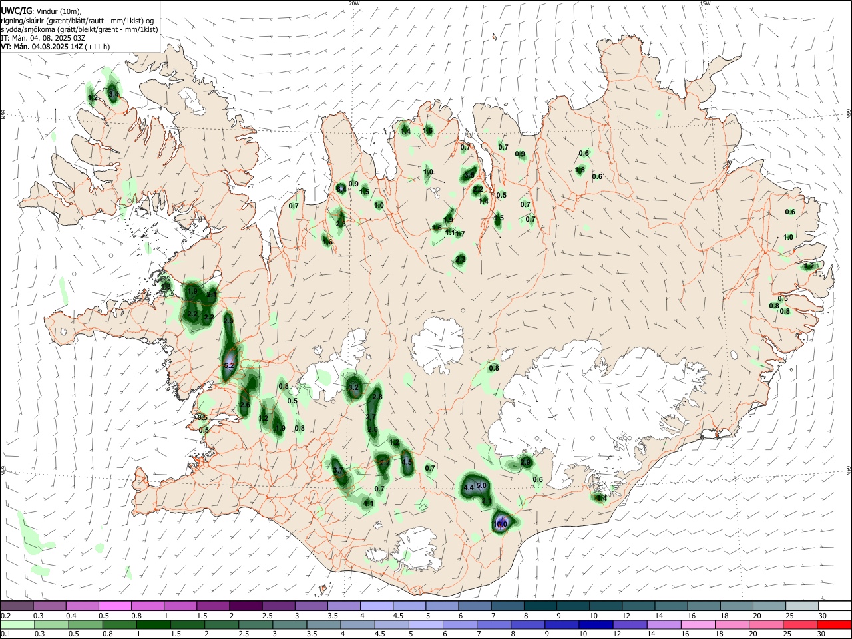Select the 4.4 label beside 5.0
This screenshot has width=852, height=639.
pos(468,487)
